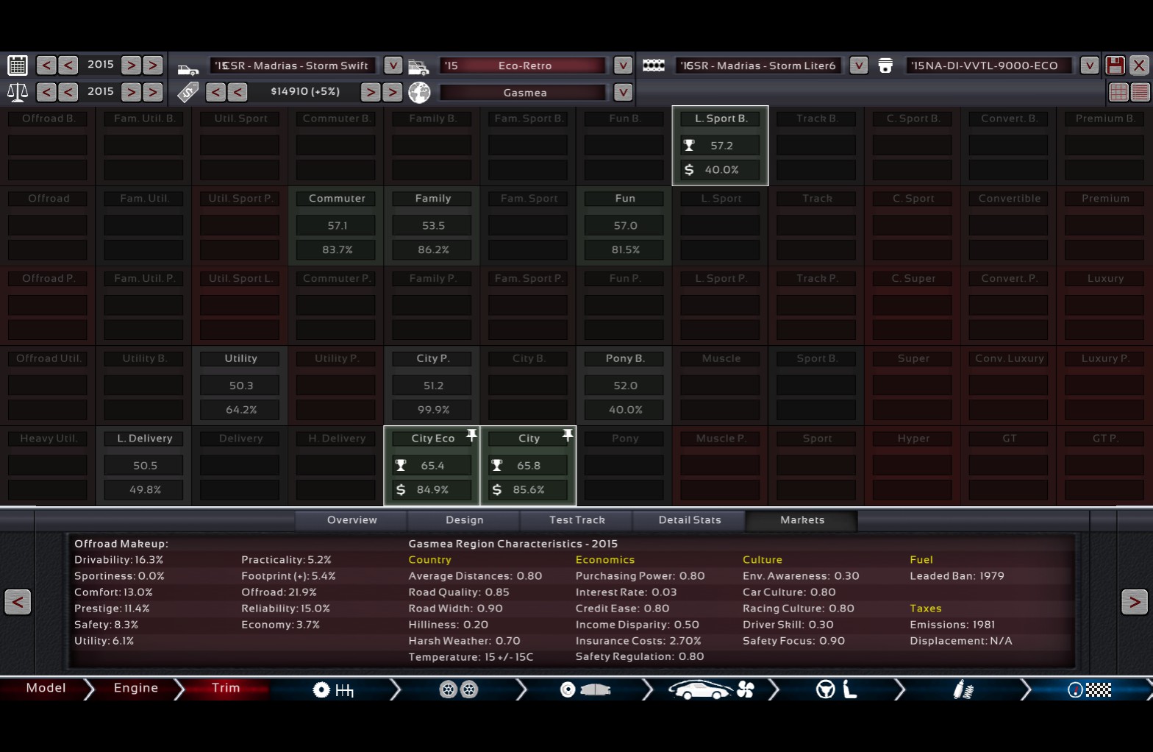Screen dimensions: 1153x752
Task: Switch to the Detail Stats tab
Action: [689, 520]
